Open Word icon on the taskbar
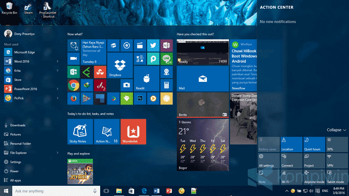The height and width of the screenshot is (196, 349). pyautogui.click(x=156, y=191)
